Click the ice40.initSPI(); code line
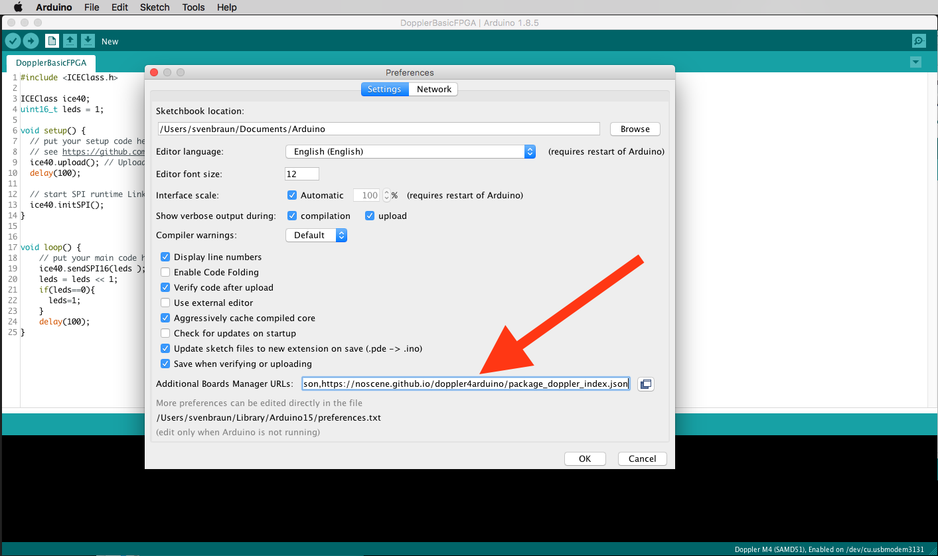This screenshot has height=556, width=938. click(x=67, y=205)
